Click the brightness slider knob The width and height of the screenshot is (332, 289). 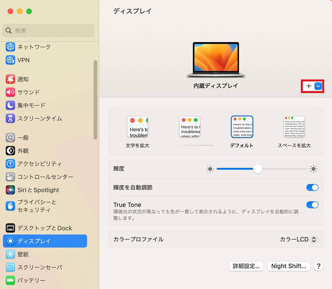pyautogui.click(x=258, y=169)
